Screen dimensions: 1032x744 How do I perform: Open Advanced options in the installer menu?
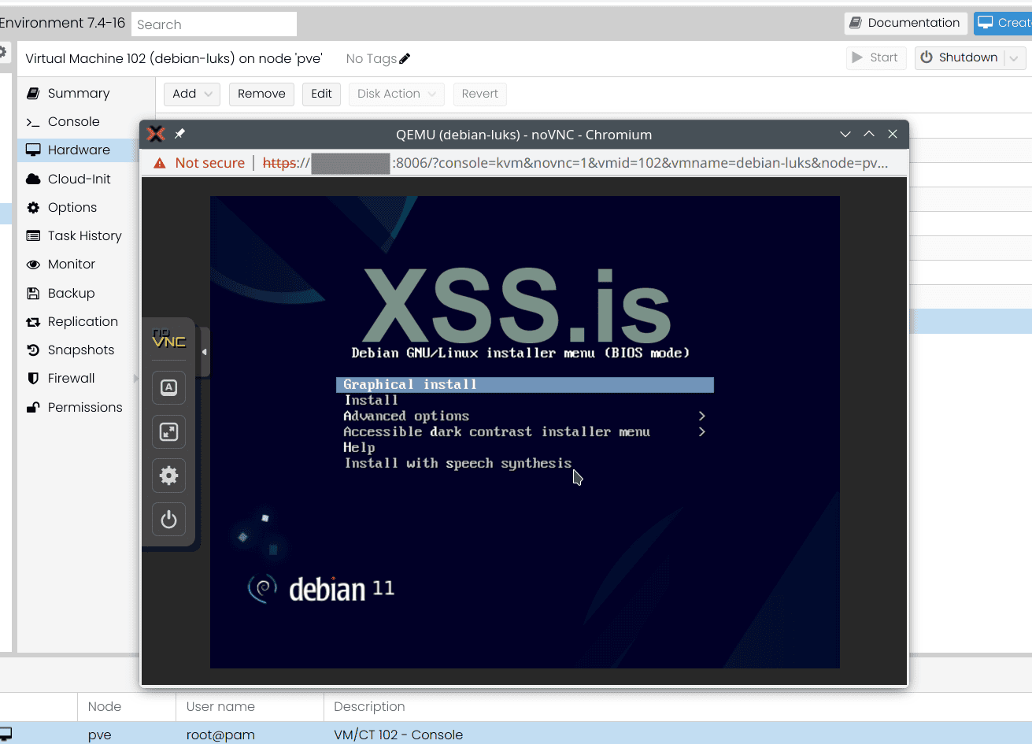pos(525,416)
